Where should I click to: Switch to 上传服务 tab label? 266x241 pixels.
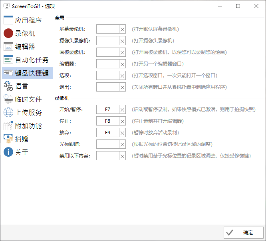click(28, 113)
